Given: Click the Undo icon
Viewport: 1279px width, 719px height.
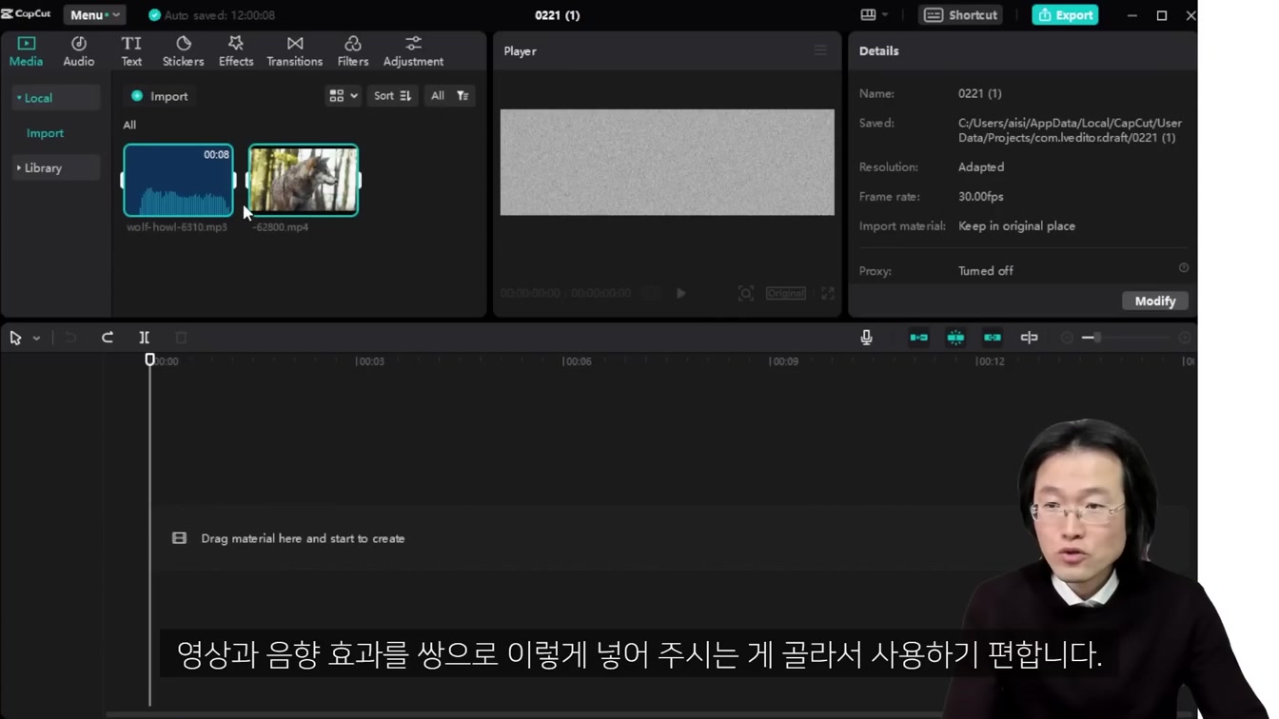Looking at the screenshot, I should tap(70, 338).
